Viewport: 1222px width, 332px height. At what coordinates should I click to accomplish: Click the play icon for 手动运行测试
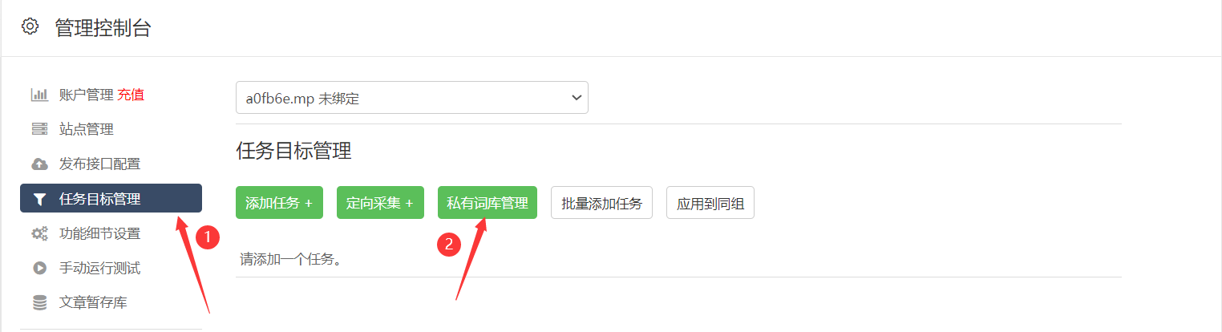39,268
